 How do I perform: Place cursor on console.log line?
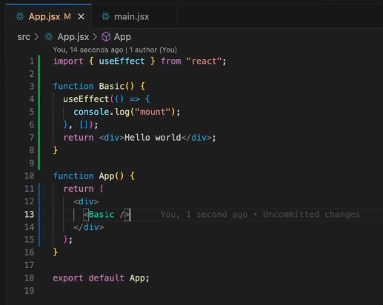[x=127, y=112]
